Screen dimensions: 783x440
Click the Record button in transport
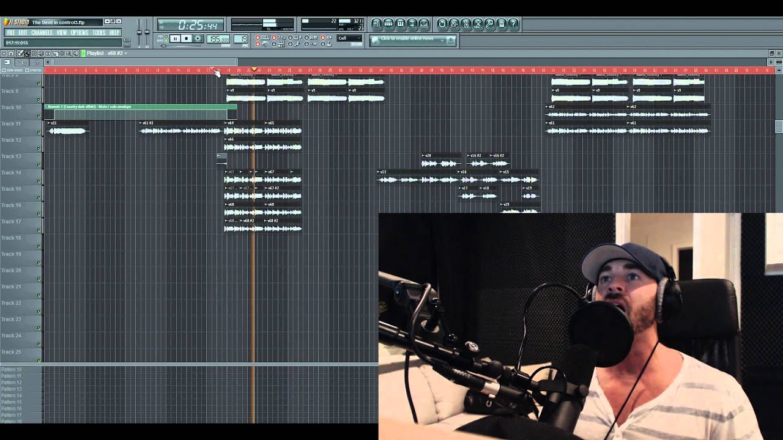pyautogui.click(x=198, y=38)
